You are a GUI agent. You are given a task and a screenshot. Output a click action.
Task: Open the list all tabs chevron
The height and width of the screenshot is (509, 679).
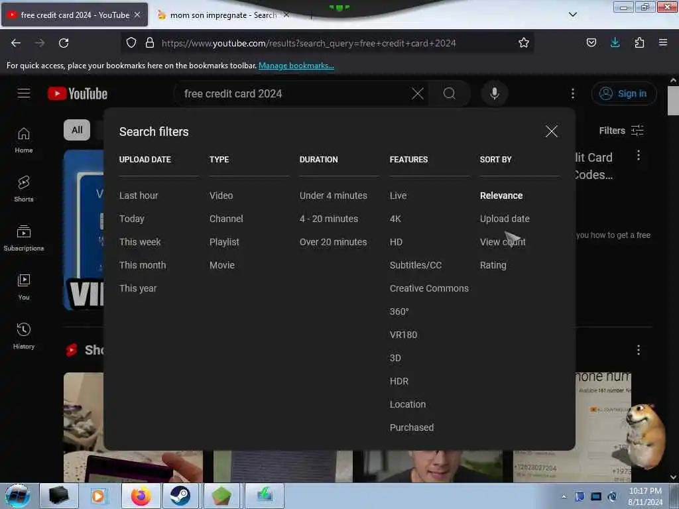[572, 15]
